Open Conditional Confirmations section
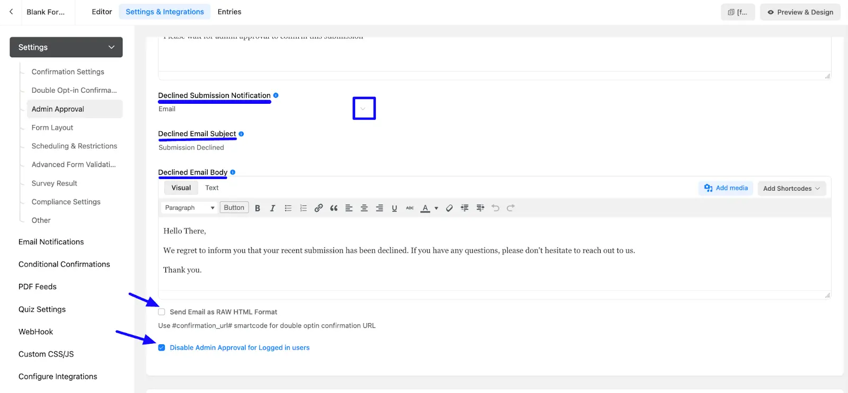 (x=64, y=264)
